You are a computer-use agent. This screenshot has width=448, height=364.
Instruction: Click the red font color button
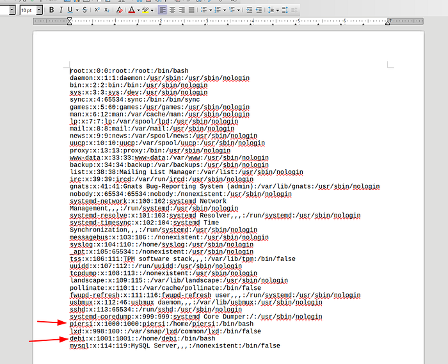[131, 10]
